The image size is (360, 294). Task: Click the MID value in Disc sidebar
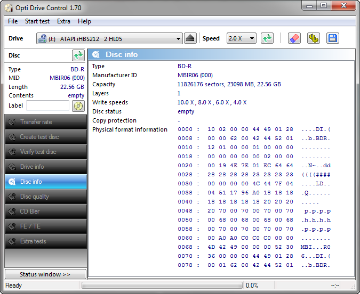[67, 78]
